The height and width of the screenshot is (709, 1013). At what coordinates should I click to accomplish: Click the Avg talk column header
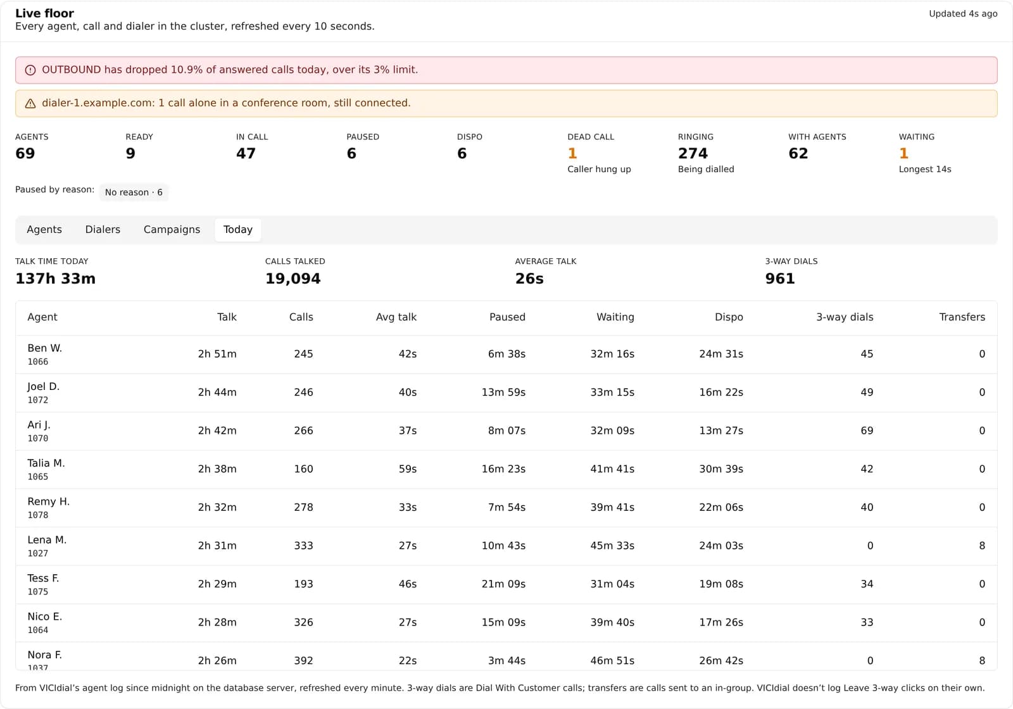[x=396, y=317]
